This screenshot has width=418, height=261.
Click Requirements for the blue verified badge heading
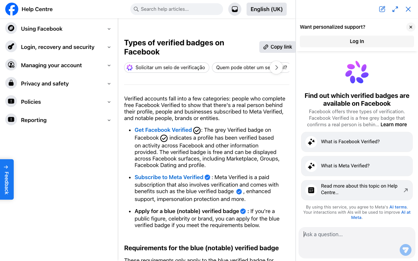(201, 248)
